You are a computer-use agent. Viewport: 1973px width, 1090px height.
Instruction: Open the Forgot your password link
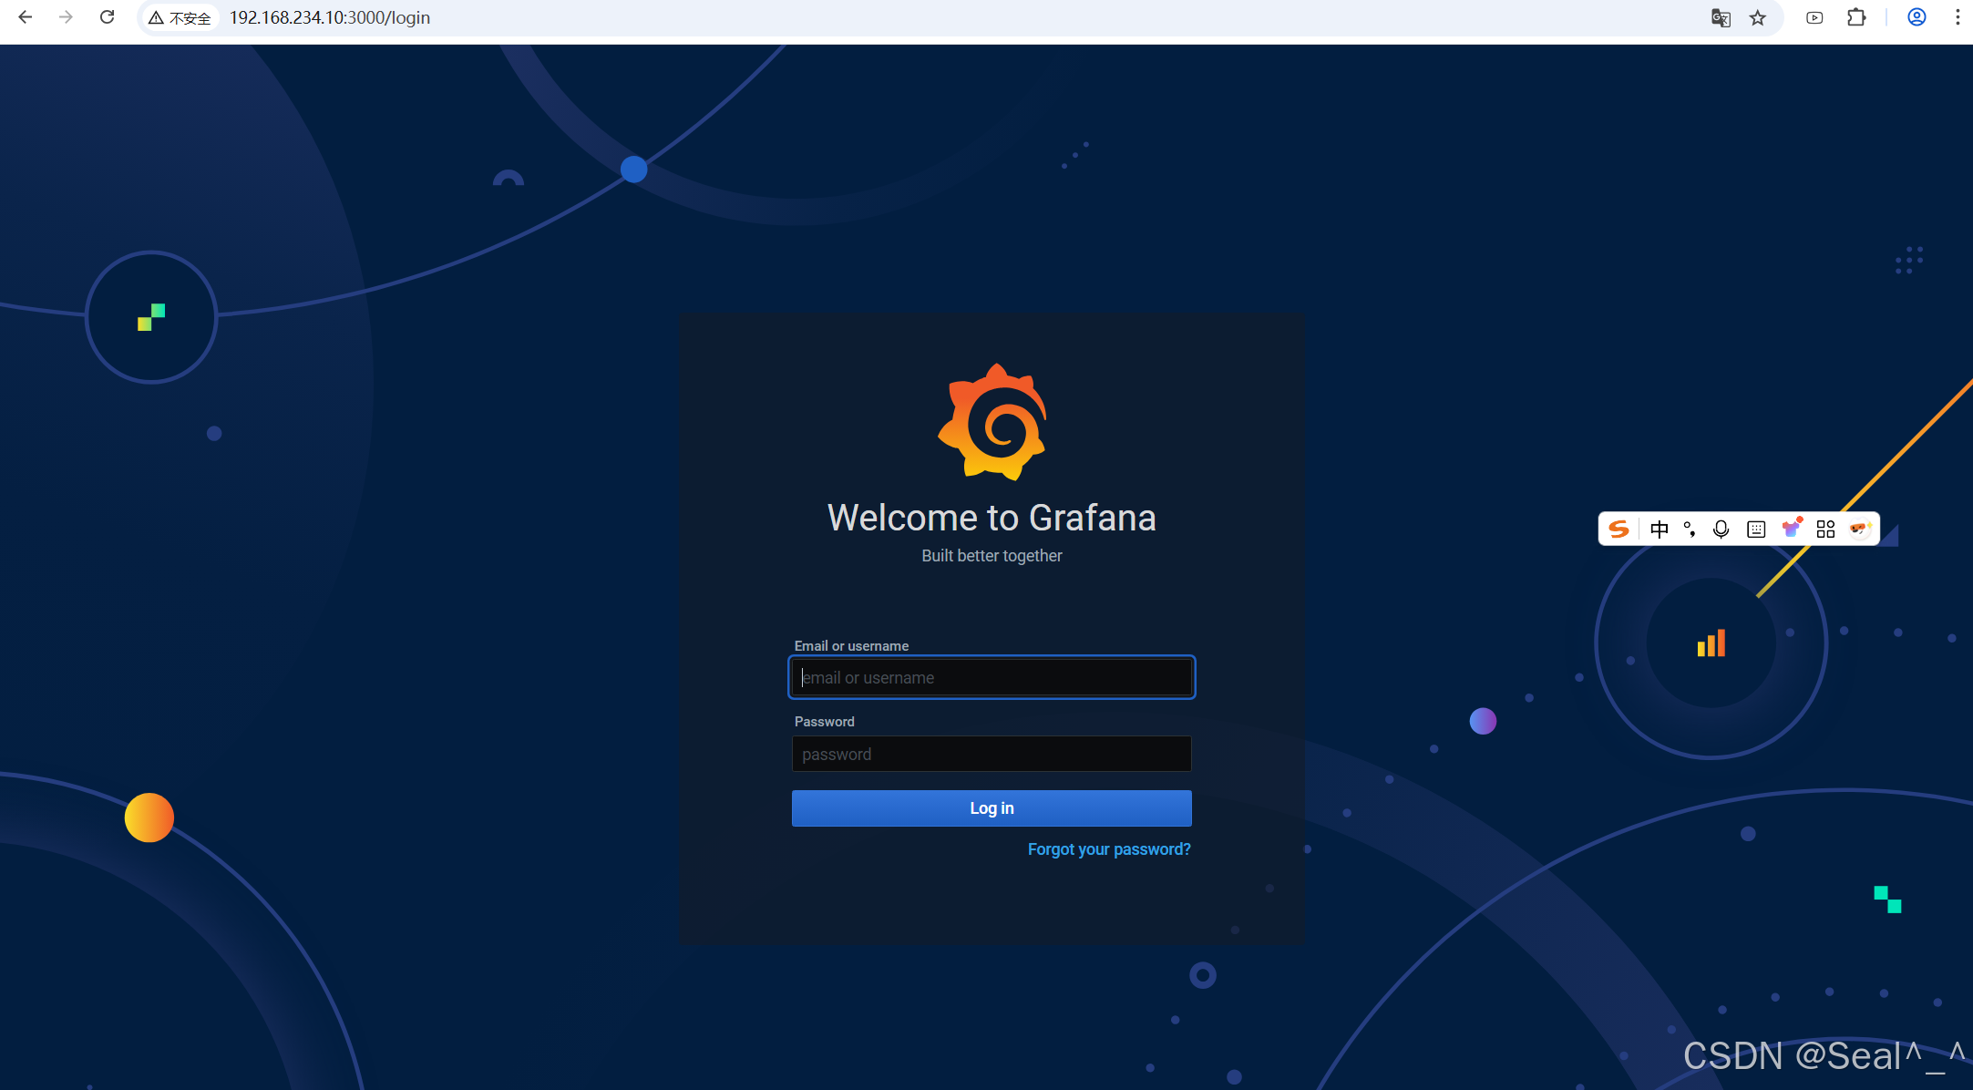point(1109,849)
